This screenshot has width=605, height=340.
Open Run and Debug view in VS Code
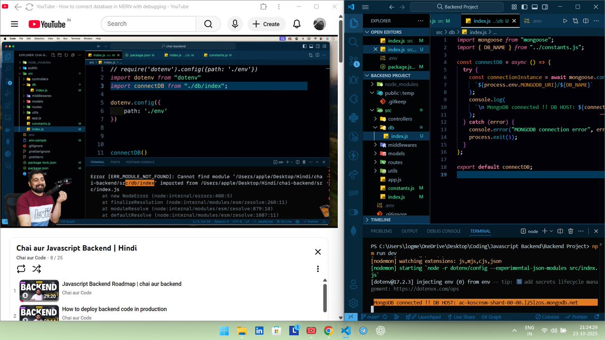[x=354, y=79]
